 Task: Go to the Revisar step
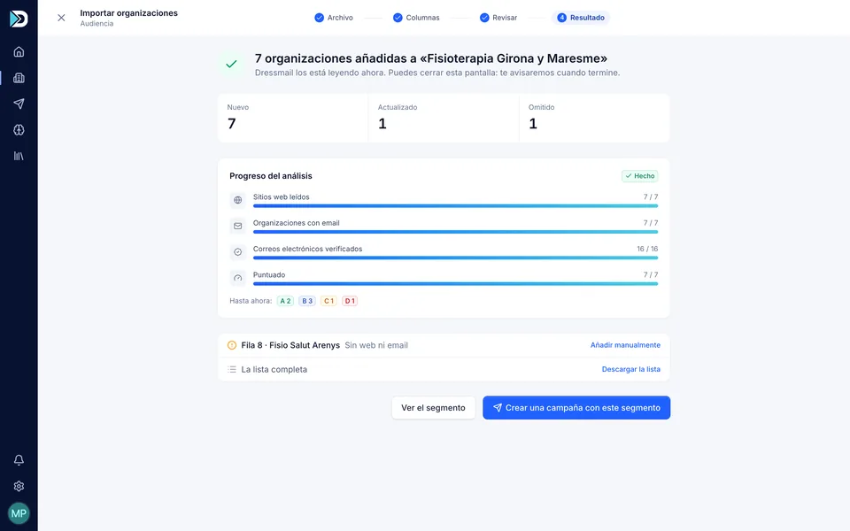[498, 18]
